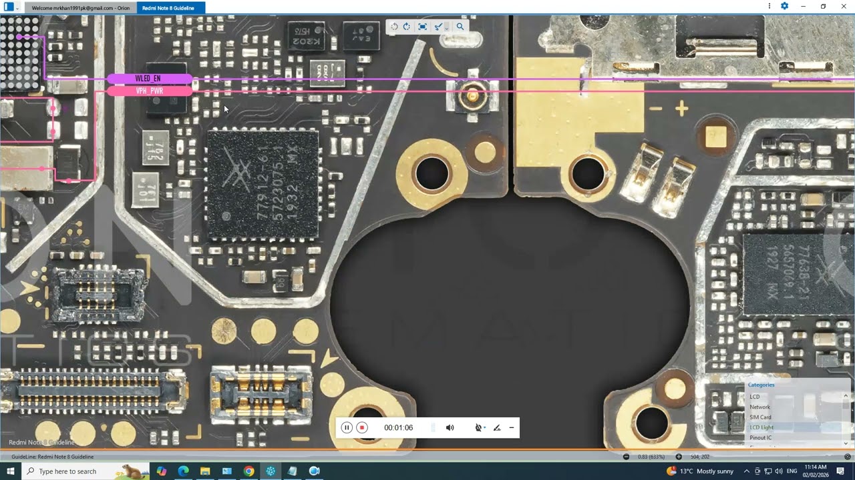Open the Windows Start menu
Viewport: 855px width, 480px height.
point(11,471)
